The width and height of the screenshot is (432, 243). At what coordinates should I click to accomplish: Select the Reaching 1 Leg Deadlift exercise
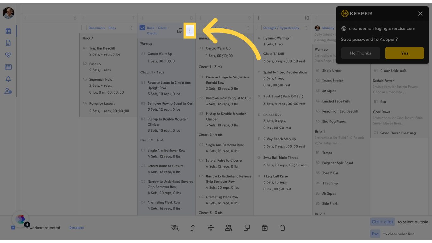tap(340, 111)
